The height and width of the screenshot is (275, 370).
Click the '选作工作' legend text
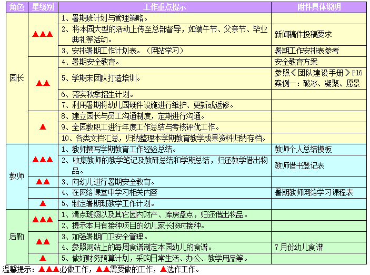181,270
